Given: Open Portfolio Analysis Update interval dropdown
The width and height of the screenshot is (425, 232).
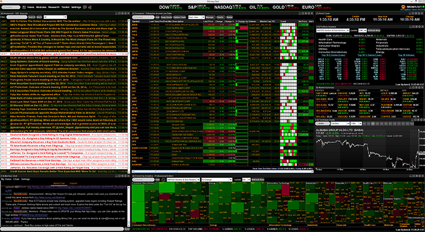Looking at the screenshot, I should [362, 31].
